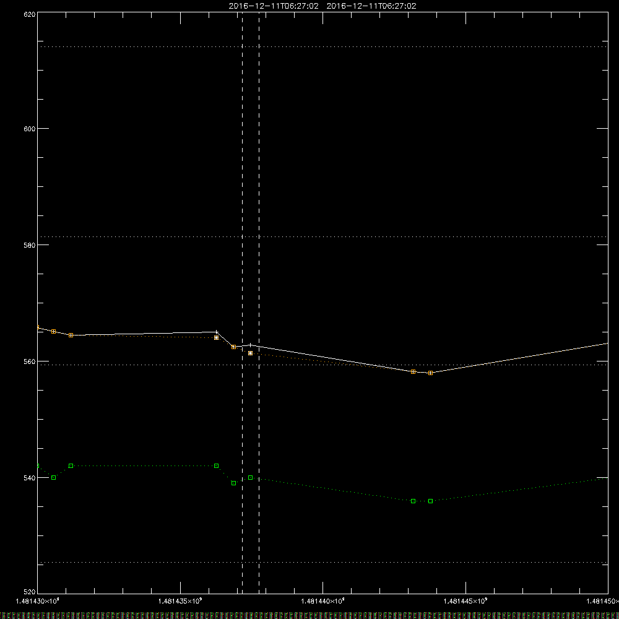Click the white plus marker at the 565 peak
The image size is (619, 619).
coord(216,332)
